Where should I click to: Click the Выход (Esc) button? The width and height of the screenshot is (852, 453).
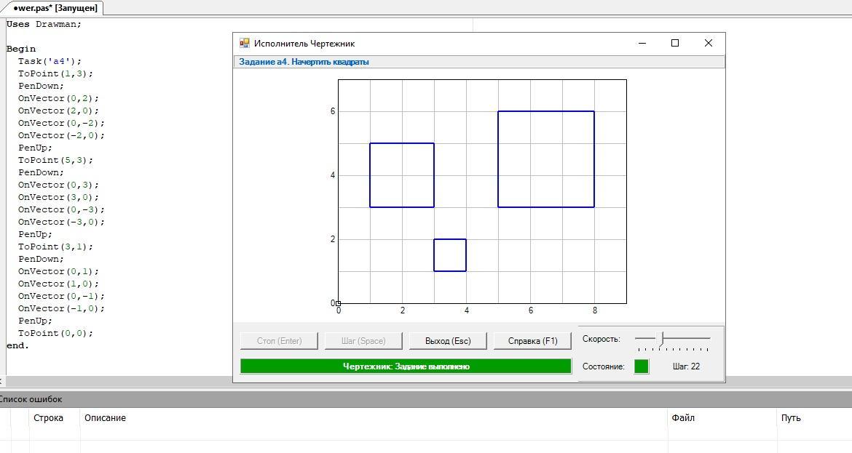coord(448,341)
